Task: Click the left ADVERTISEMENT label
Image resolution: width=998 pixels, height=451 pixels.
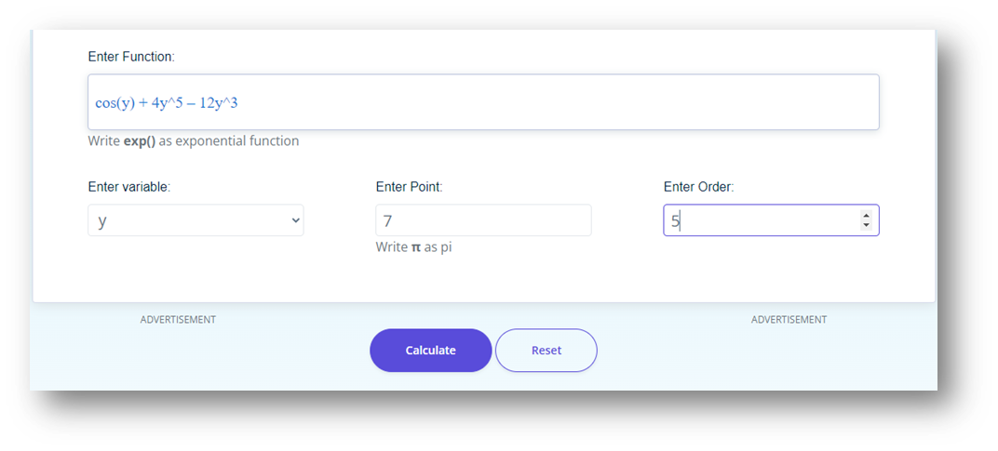Action: 178,320
